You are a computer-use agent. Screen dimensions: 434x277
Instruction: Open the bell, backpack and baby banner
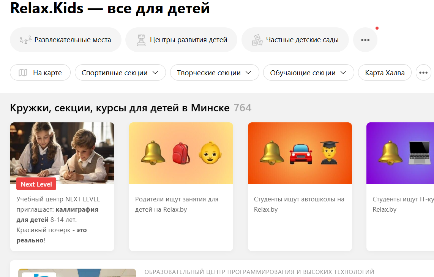(181, 153)
